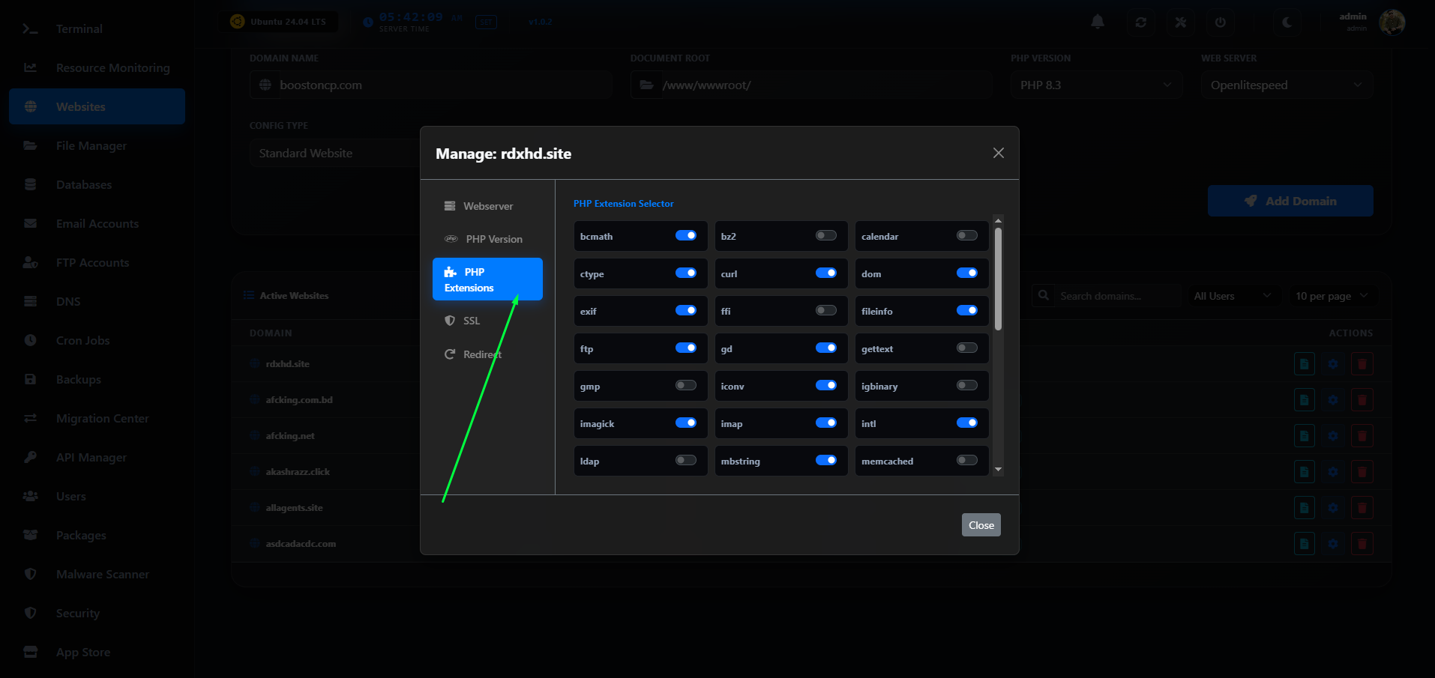Open the Terminal section in sidebar
Image resolution: width=1435 pixels, height=678 pixels.
pos(79,28)
